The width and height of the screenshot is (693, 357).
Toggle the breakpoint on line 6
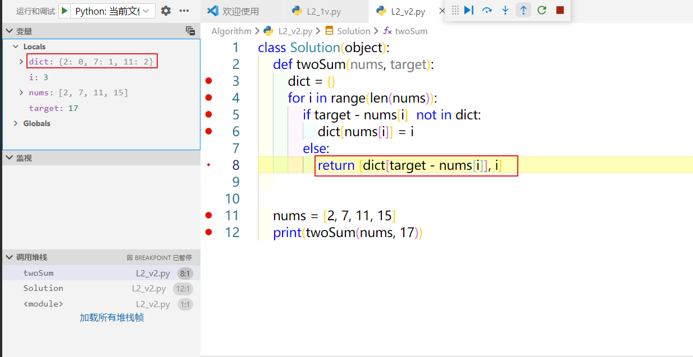tap(209, 131)
